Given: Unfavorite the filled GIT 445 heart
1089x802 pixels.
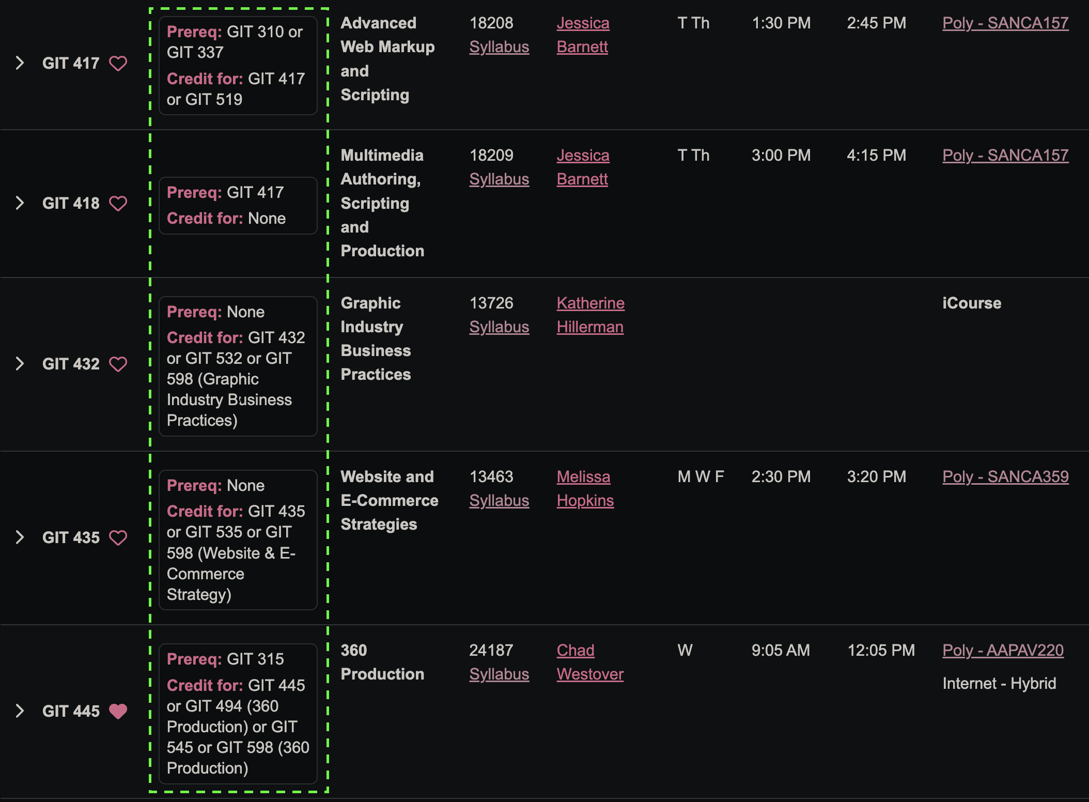Looking at the screenshot, I should pyautogui.click(x=118, y=712).
